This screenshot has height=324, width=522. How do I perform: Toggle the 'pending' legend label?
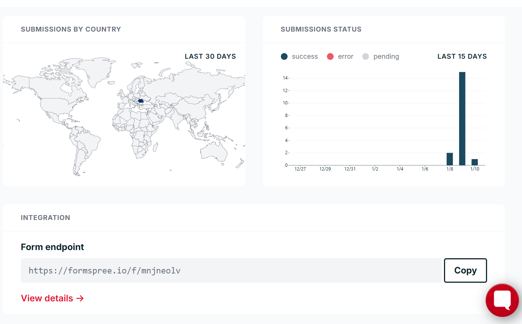[x=386, y=56]
